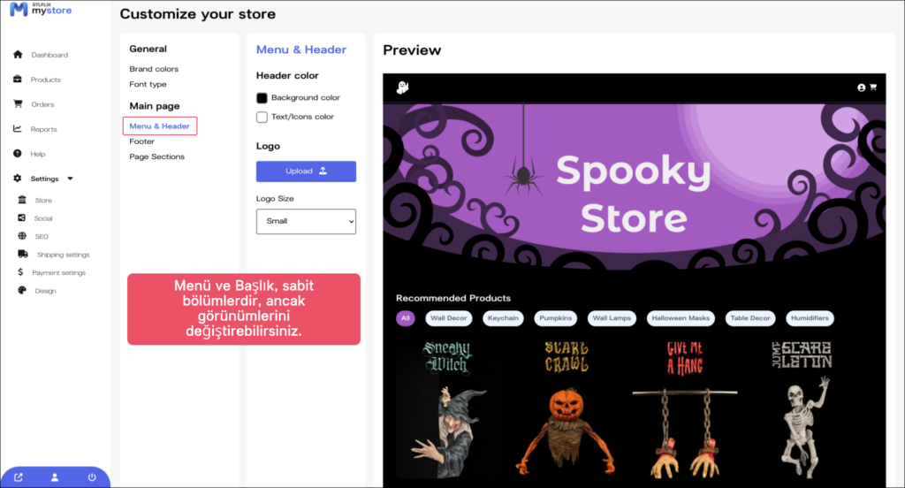Viewport: 905px width, 488px height.
Task: Select the white Text/Icons color swatch
Action: tap(262, 118)
